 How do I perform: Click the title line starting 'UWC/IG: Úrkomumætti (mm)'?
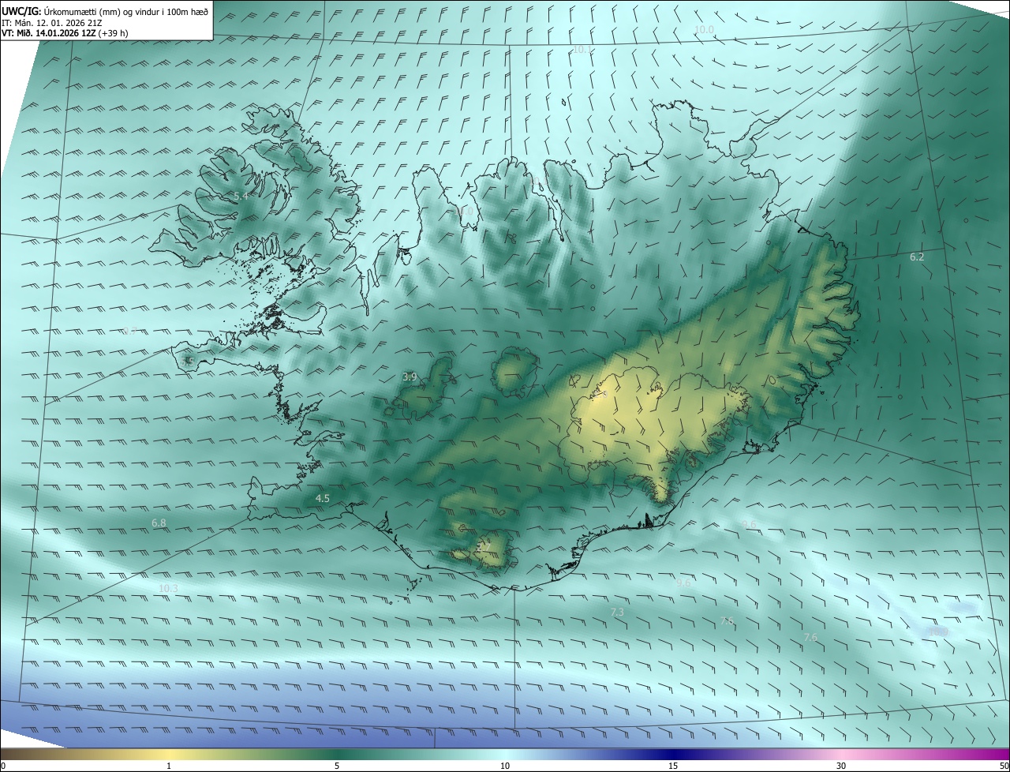[105, 11]
